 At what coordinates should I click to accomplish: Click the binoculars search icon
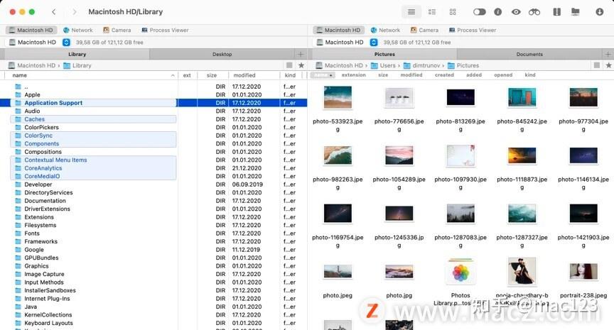click(x=534, y=12)
